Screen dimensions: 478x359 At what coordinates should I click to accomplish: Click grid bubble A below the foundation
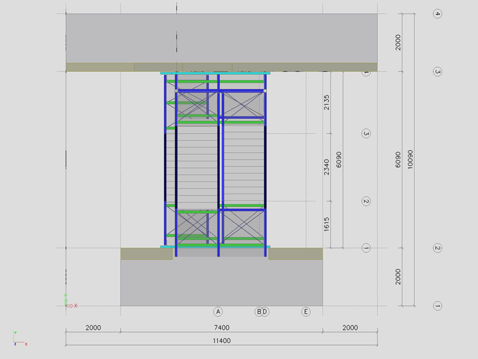pos(218,312)
